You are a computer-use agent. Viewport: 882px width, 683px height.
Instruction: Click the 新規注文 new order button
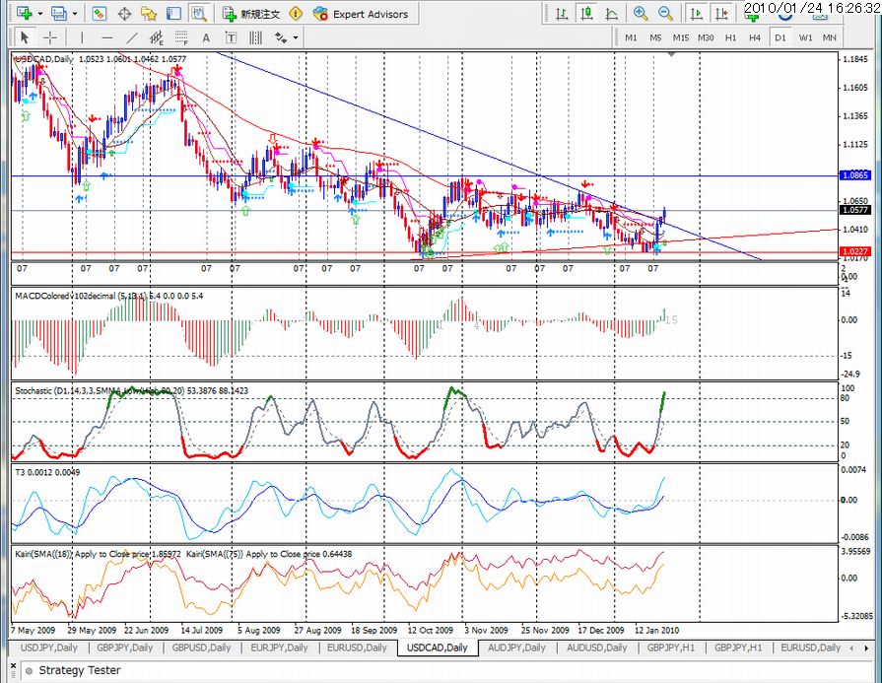coord(252,14)
